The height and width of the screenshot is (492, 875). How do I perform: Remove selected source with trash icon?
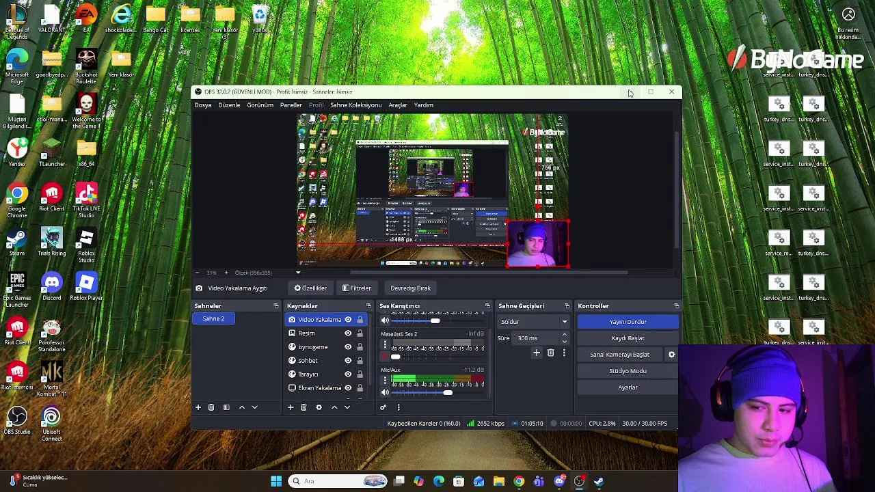coord(304,407)
